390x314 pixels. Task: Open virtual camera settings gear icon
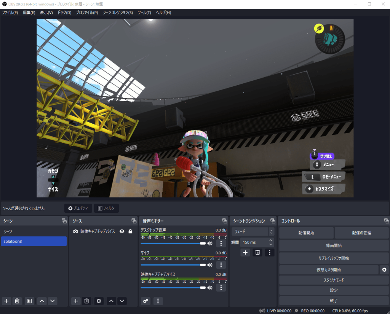(384, 270)
